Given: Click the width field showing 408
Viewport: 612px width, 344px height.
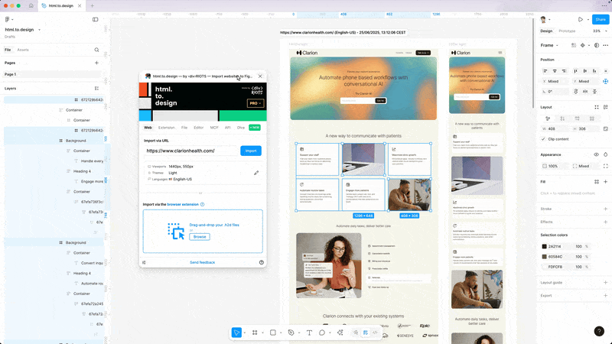Looking at the screenshot, I should coord(554,128).
